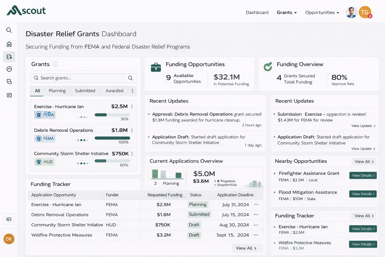Viewport: 385px width, 257px height.
Task: Click the briefcase icon in Funding Opportunities
Action: (156, 67)
